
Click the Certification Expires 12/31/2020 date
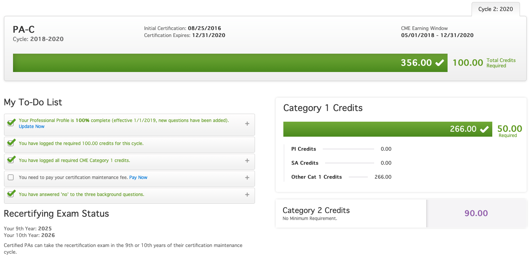pos(209,35)
